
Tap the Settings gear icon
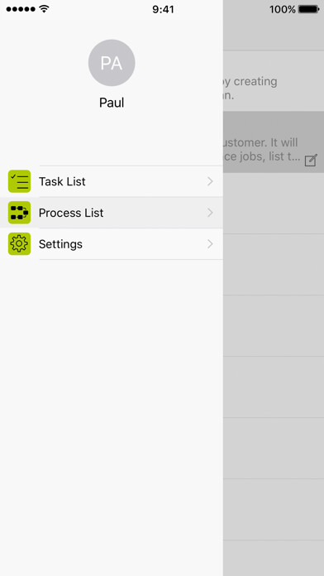point(20,244)
